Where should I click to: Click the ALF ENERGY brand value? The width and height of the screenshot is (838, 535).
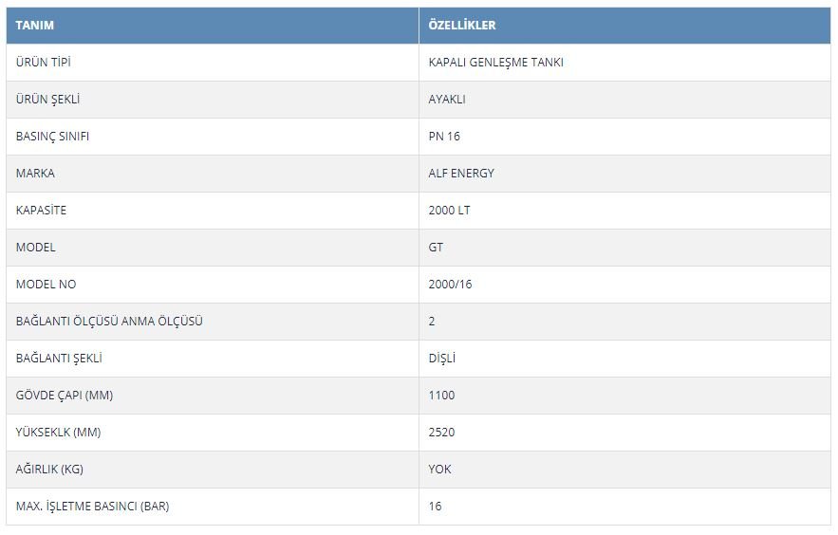tap(461, 173)
